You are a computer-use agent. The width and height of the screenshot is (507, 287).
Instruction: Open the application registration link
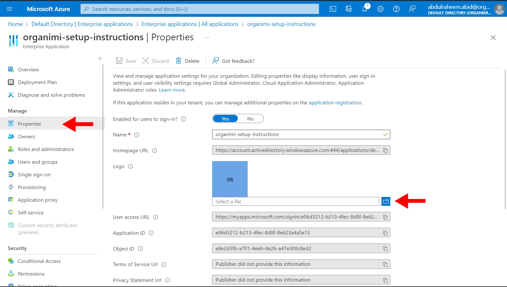(x=335, y=102)
